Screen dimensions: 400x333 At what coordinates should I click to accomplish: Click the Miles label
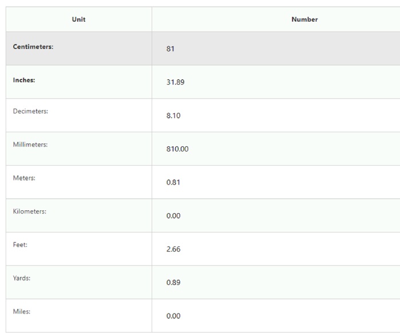[21, 311]
